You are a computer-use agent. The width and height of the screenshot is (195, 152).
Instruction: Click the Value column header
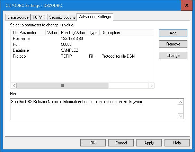pos(52,33)
